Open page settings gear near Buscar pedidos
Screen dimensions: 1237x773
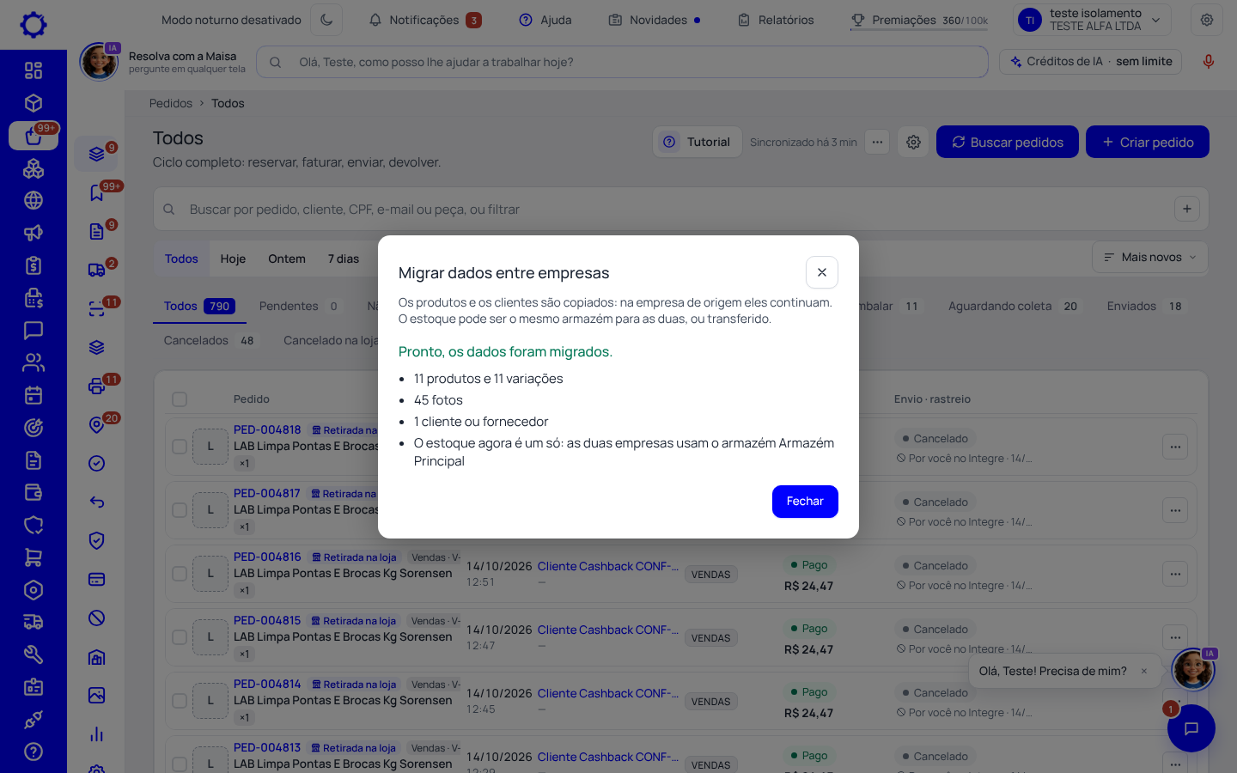913,143
